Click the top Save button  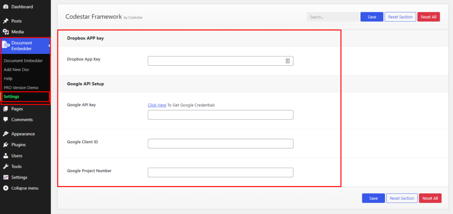tap(372, 17)
